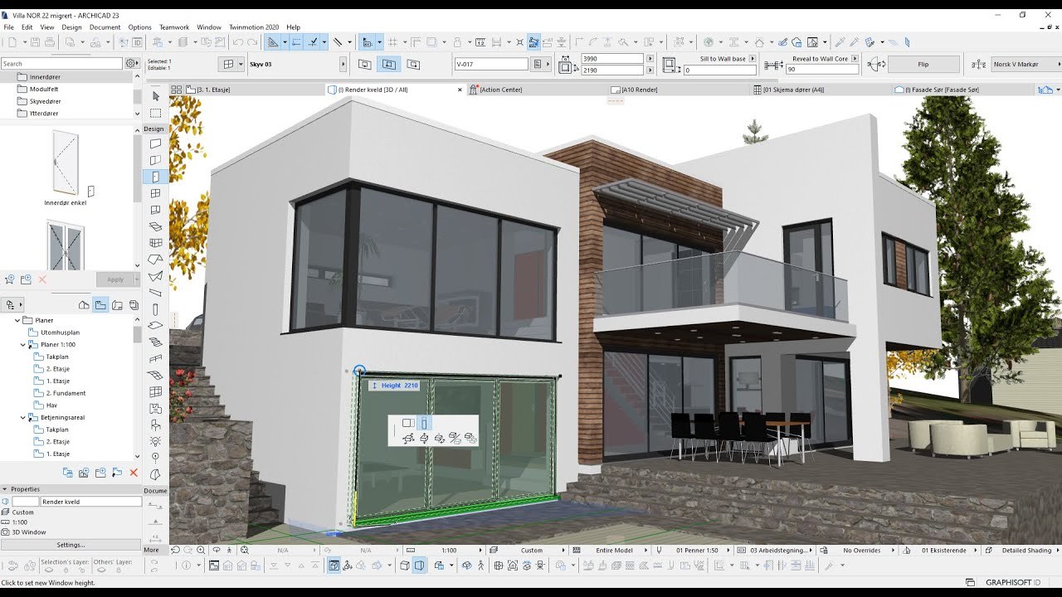1062x597 pixels.
Task: Open the Norsk V Markør dropdown
Action: [x=1059, y=64]
